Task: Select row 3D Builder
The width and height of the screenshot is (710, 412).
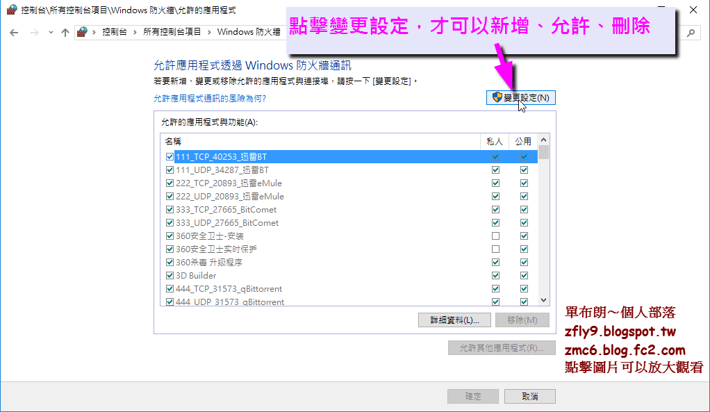Action: click(349, 275)
